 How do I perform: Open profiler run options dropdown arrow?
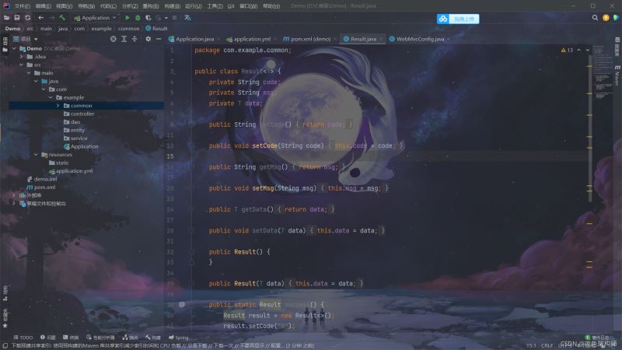tap(166, 18)
